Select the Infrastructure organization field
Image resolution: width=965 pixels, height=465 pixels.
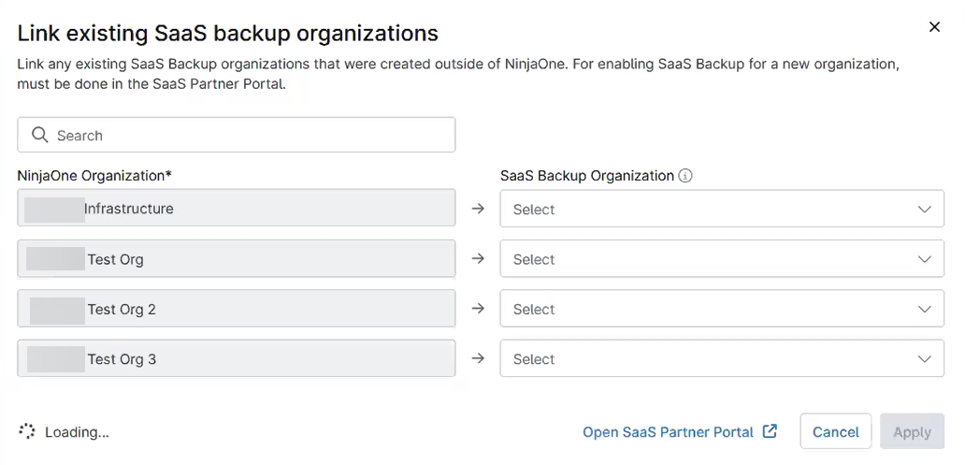236,209
